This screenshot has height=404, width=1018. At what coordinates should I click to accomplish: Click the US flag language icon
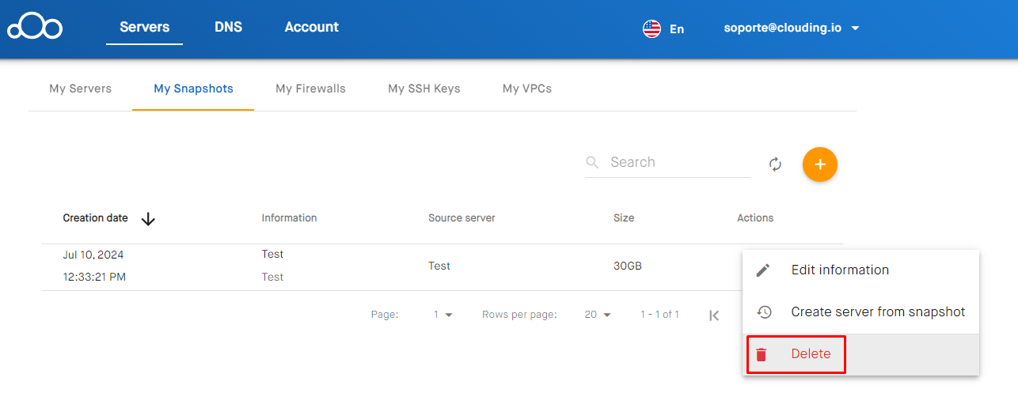click(651, 28)
